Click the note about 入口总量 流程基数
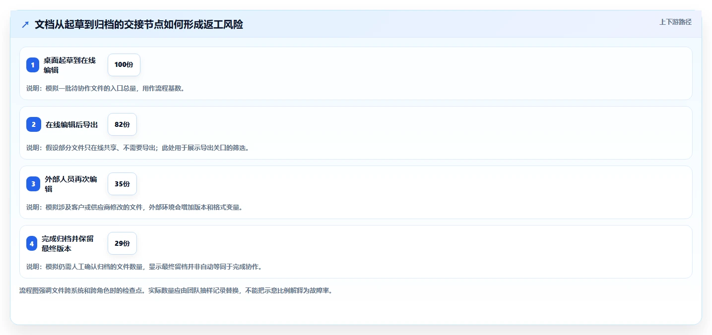The image size is (712, 335). pos(105,88)
